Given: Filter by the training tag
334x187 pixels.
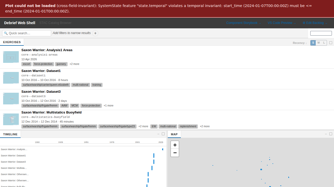Looking at the screenshot, I should pos(97,85).
